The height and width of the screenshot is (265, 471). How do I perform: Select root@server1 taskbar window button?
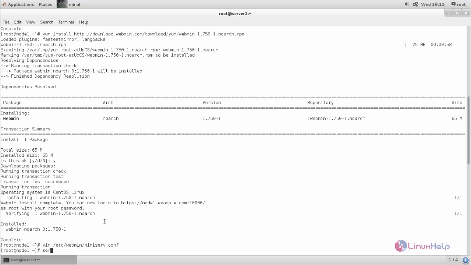pos(39,260)
